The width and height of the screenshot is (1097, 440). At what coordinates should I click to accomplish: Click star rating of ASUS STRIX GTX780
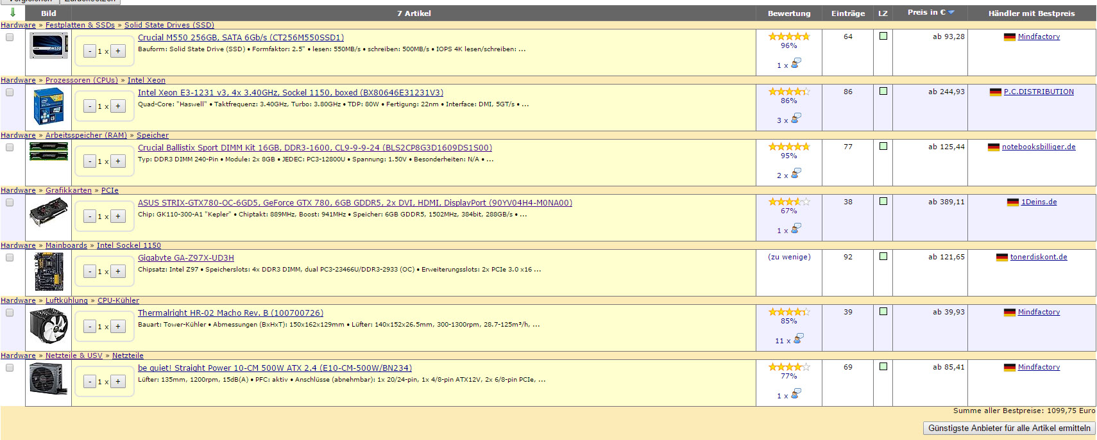coord(789,202)
